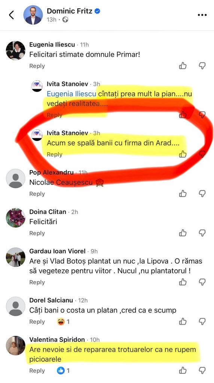Go back using the left arrow
Viewport: 214px width, 383px height.
point(12,15)
